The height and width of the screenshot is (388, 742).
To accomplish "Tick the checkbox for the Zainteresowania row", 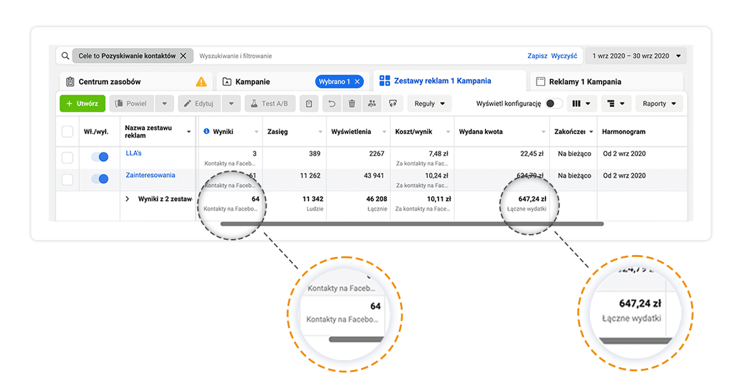I will pyautogui.click(x=67, y=180).
